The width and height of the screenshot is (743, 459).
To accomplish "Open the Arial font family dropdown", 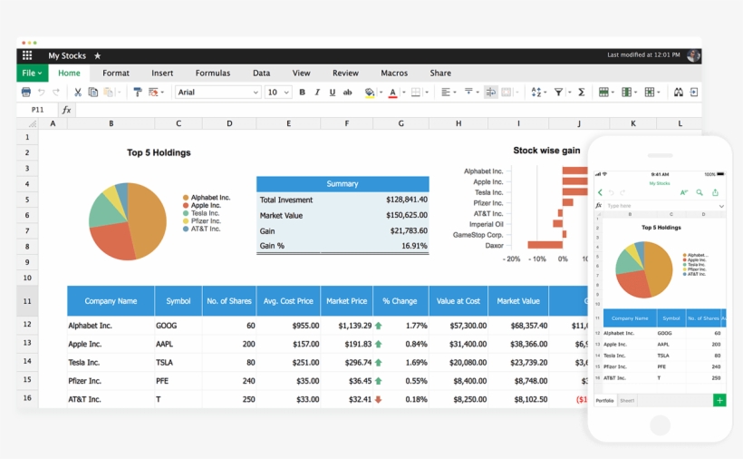I will click(x=218, y=92).
